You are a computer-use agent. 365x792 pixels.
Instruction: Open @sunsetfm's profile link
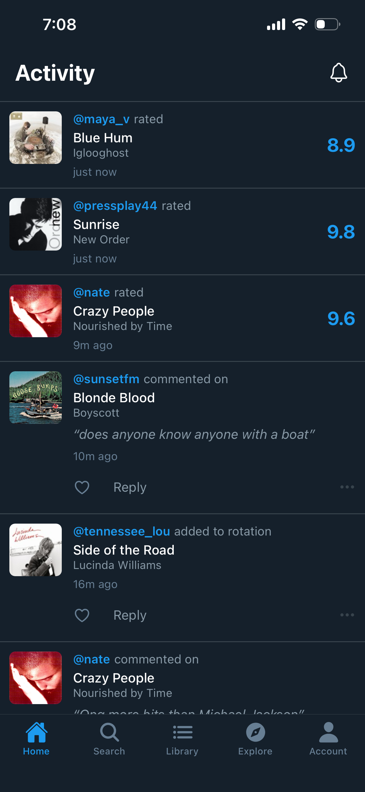[x=106, y=379]
